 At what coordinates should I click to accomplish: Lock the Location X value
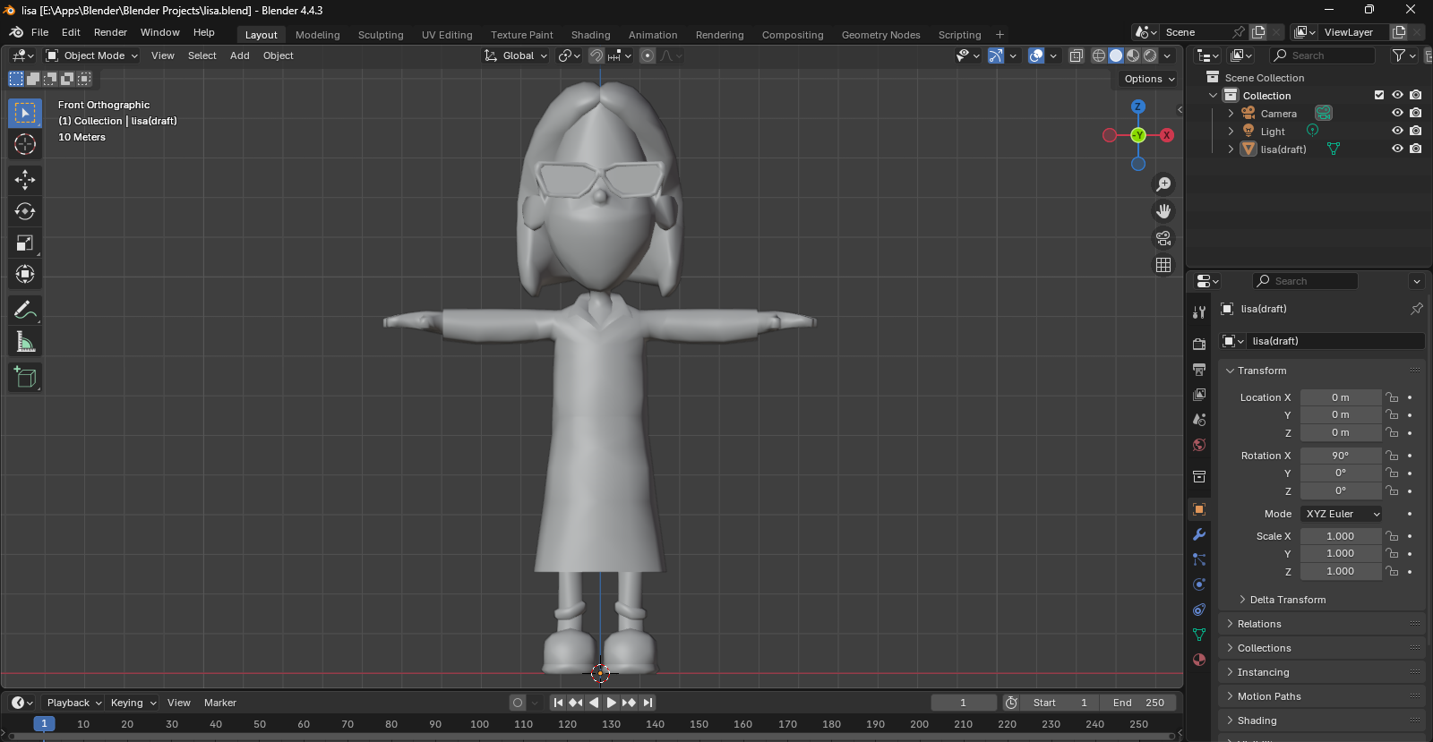[1392, 397]
